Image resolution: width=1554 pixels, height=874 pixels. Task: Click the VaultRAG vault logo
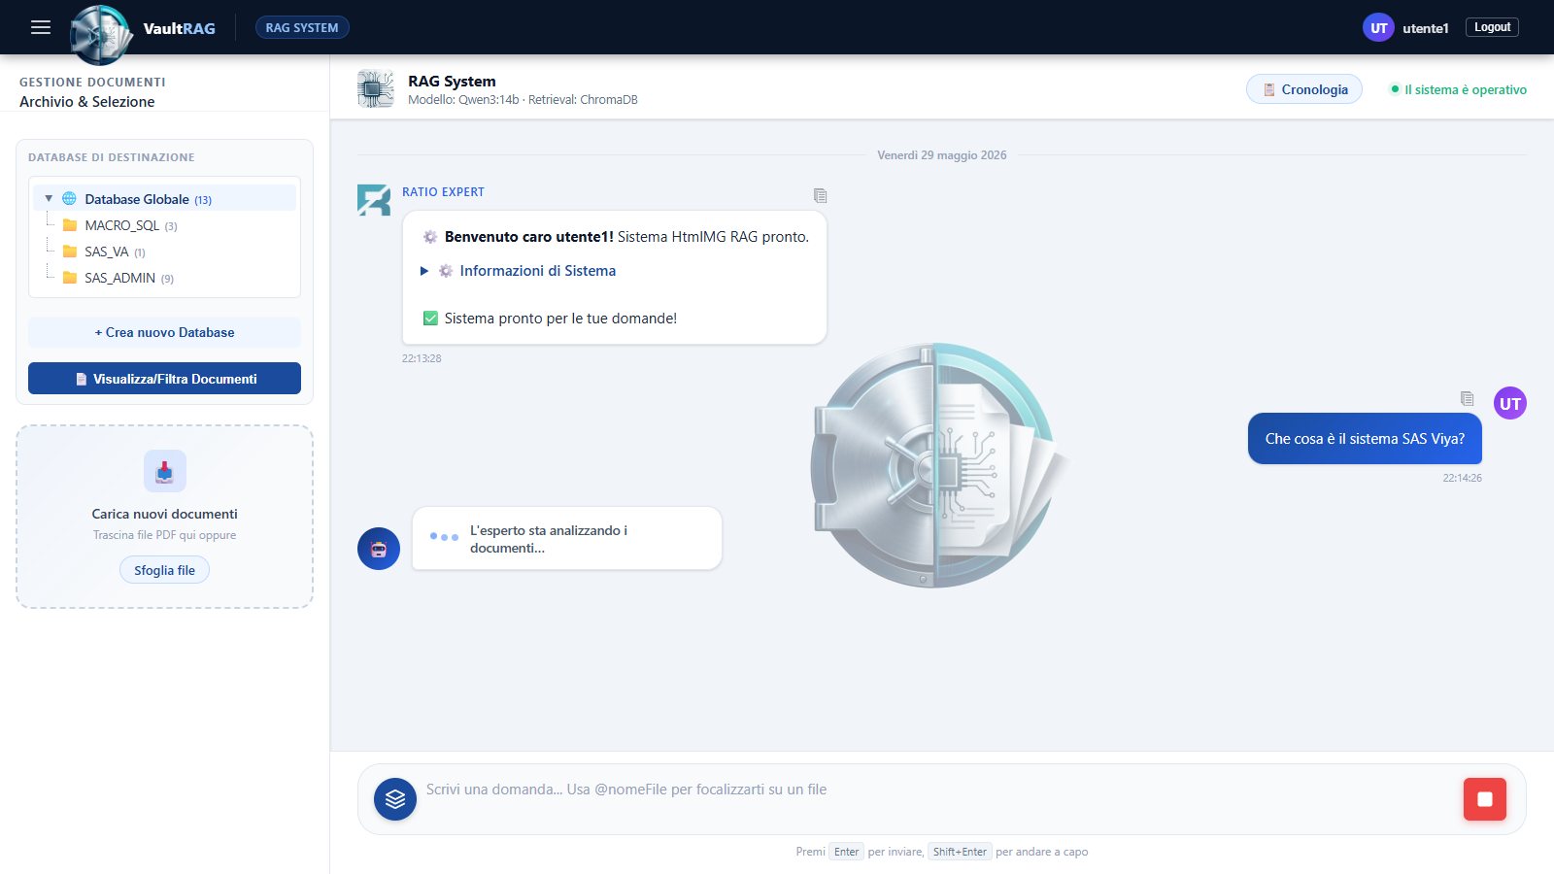click(101, 34)
